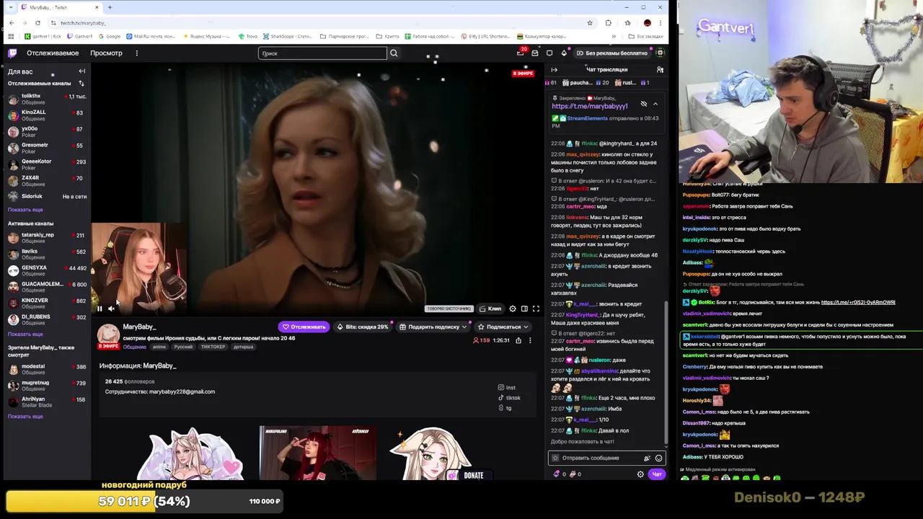
Task: Open a new browser tab
Action: (x=110, y=7)
